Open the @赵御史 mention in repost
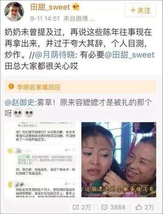The image size is (163, 214). coord(19,103)
